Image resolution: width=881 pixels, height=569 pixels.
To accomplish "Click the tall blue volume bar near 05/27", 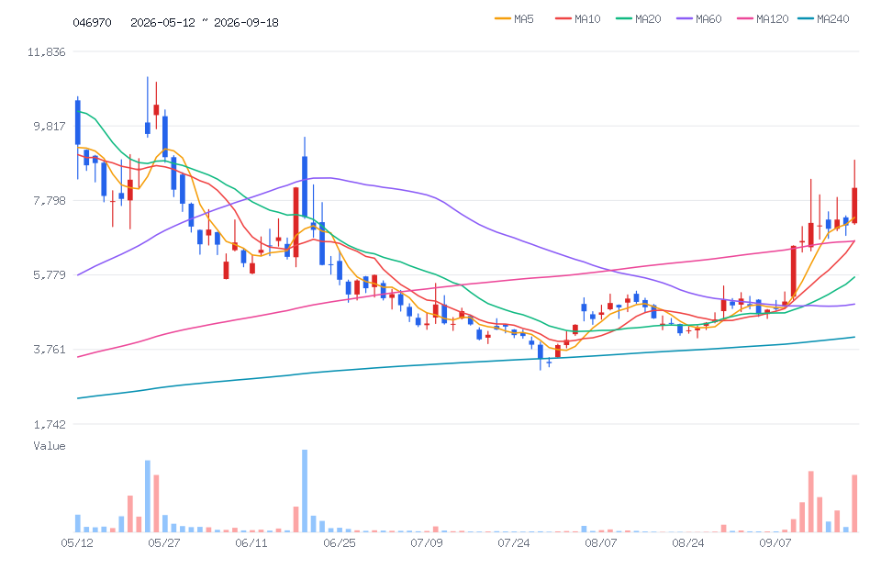I will (148, 496).
